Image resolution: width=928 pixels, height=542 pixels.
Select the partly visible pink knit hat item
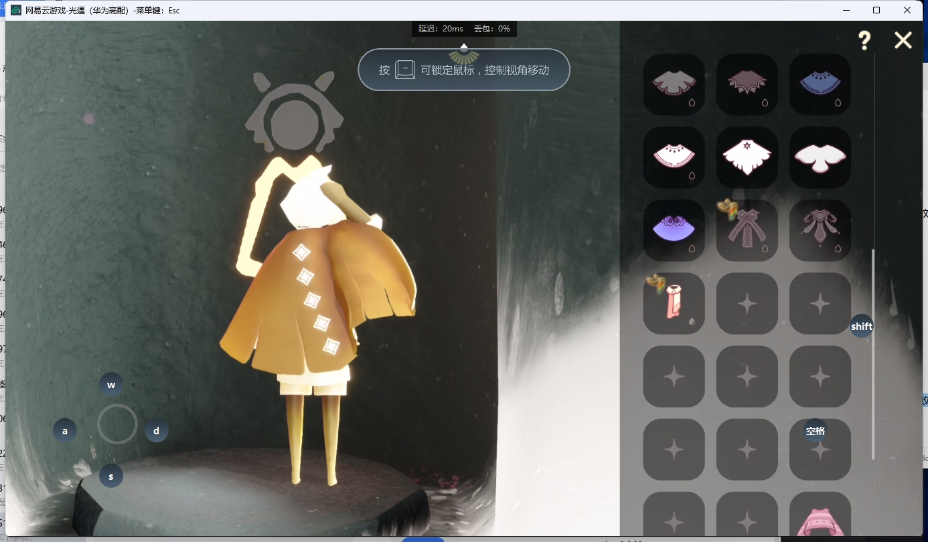tap(820, 514)
